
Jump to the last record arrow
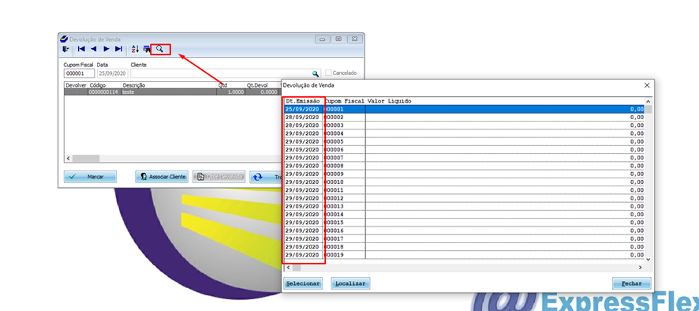[118, 49]
